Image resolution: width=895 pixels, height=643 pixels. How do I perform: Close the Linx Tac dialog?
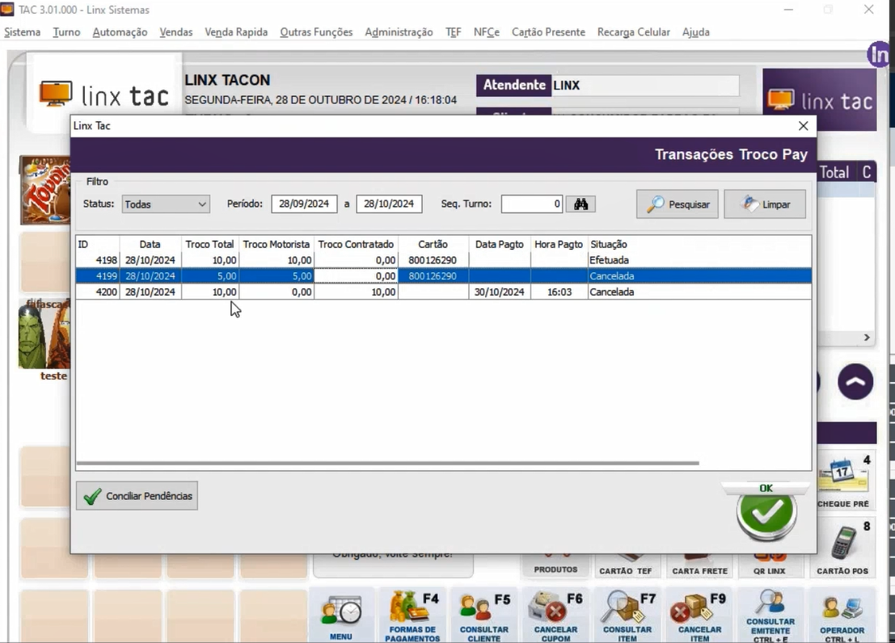tap(803, 125)
